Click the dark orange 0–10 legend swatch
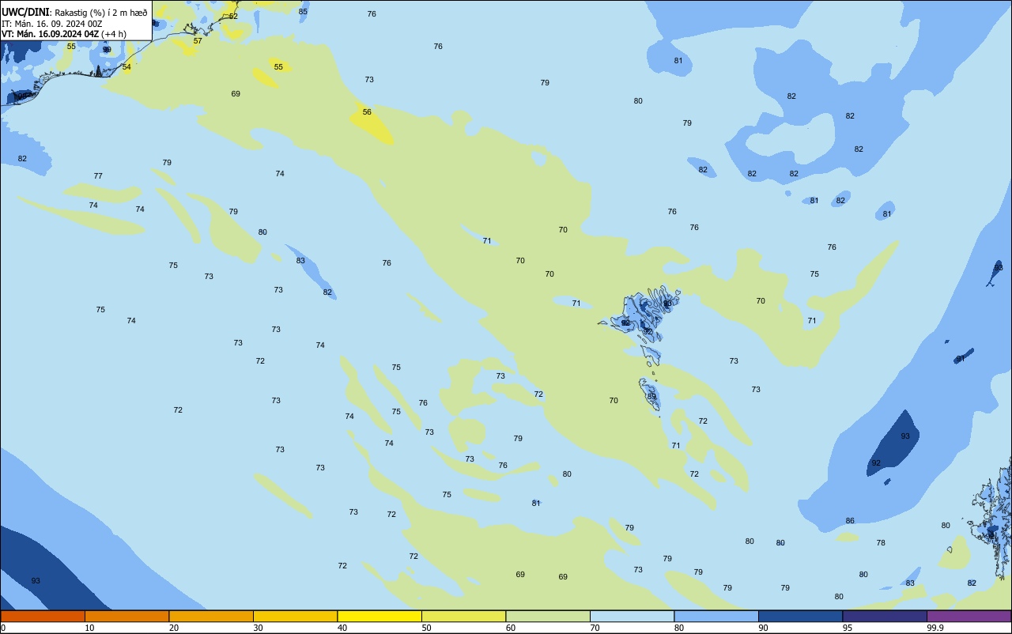 (x=43, y=616)
